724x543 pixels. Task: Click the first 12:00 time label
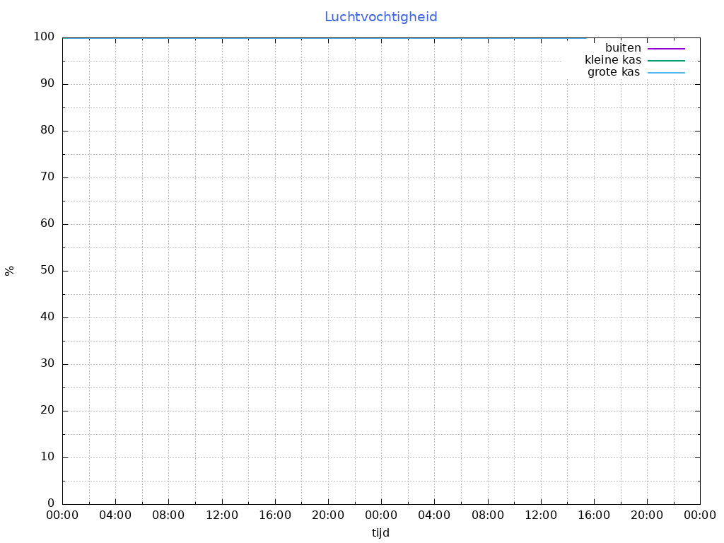click(x=221, y=515)
